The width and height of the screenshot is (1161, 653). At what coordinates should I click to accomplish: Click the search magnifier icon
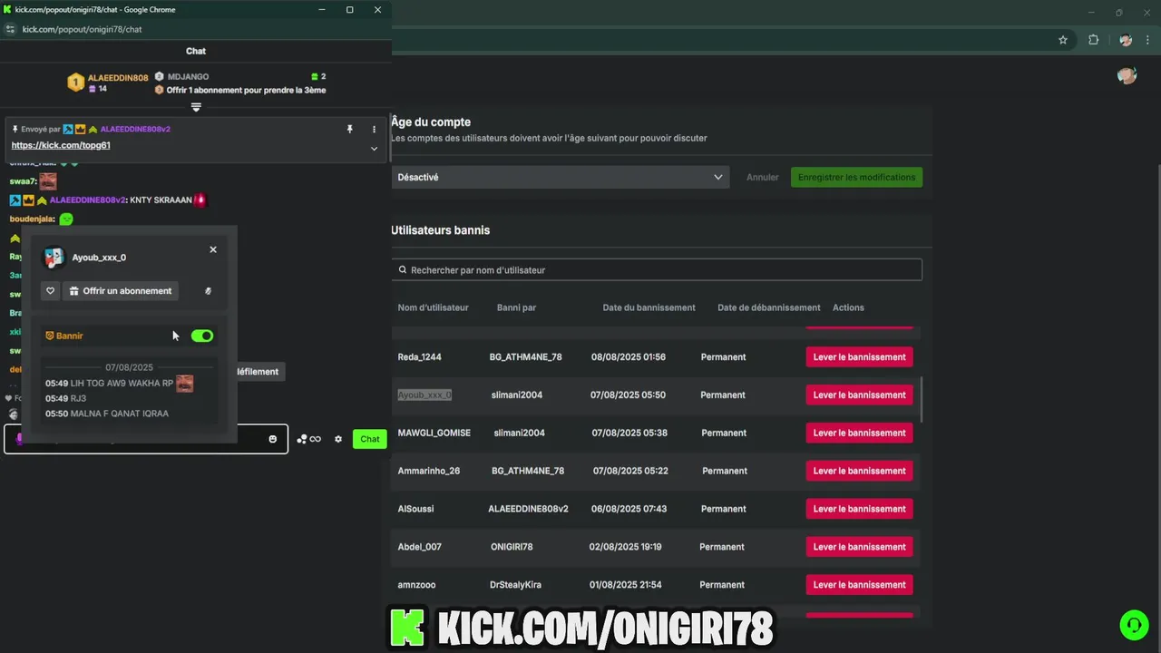(403, 270)
